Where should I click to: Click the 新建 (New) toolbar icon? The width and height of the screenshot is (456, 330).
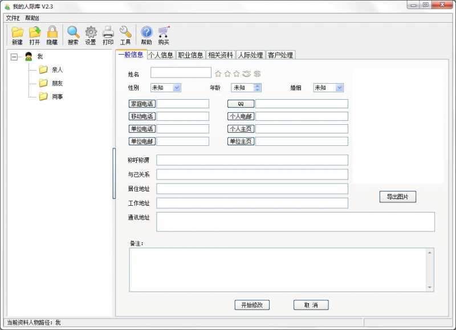[17, 34]
